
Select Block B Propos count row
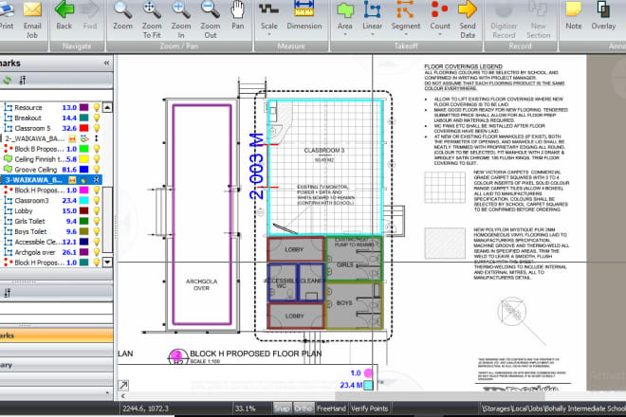pyautogui.click(x=51, y=149)
